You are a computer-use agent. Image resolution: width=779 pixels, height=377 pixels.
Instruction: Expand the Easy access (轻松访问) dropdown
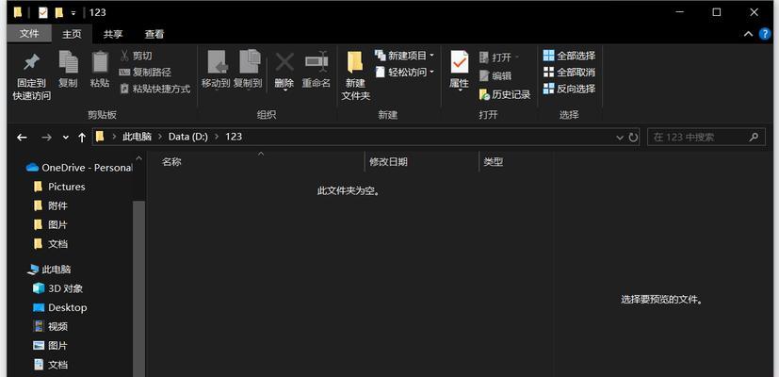tap(431, 73)
